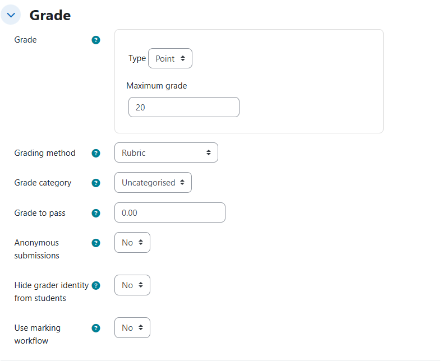Click the Maximum grade label
This screenshot has height=361, width=442.
156,86
